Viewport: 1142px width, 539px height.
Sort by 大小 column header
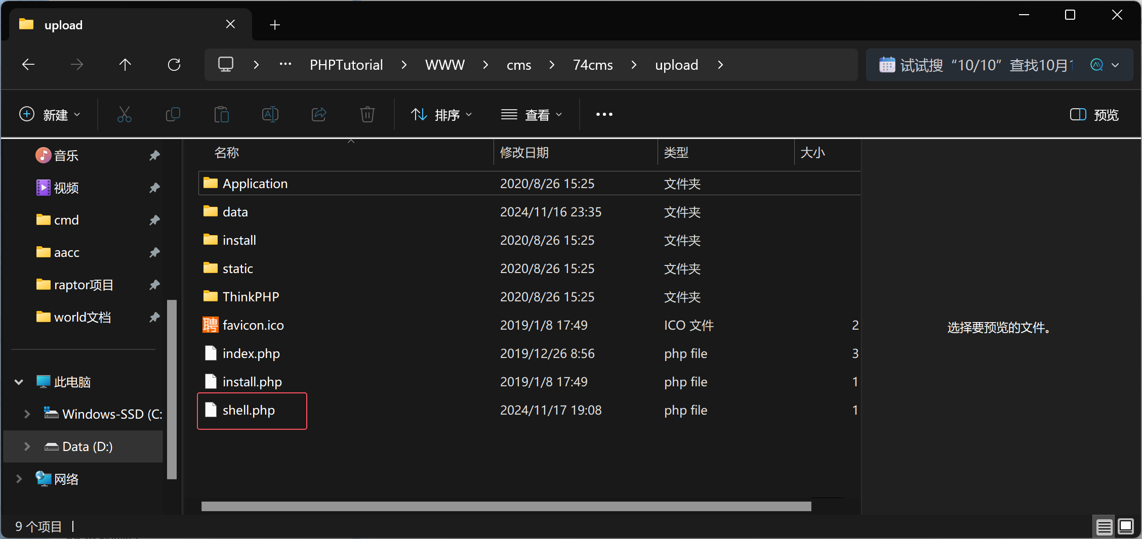pos(827,153)
